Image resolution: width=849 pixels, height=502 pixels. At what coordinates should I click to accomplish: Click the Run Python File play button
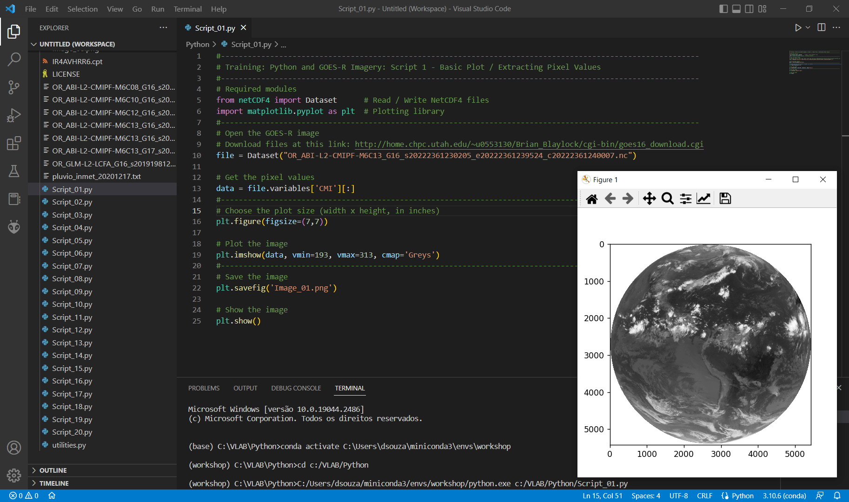tap(798, 28)
